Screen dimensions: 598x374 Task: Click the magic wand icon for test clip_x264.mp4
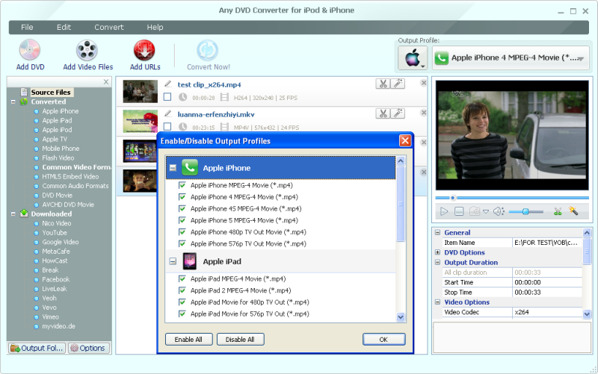tap(398, 84)
